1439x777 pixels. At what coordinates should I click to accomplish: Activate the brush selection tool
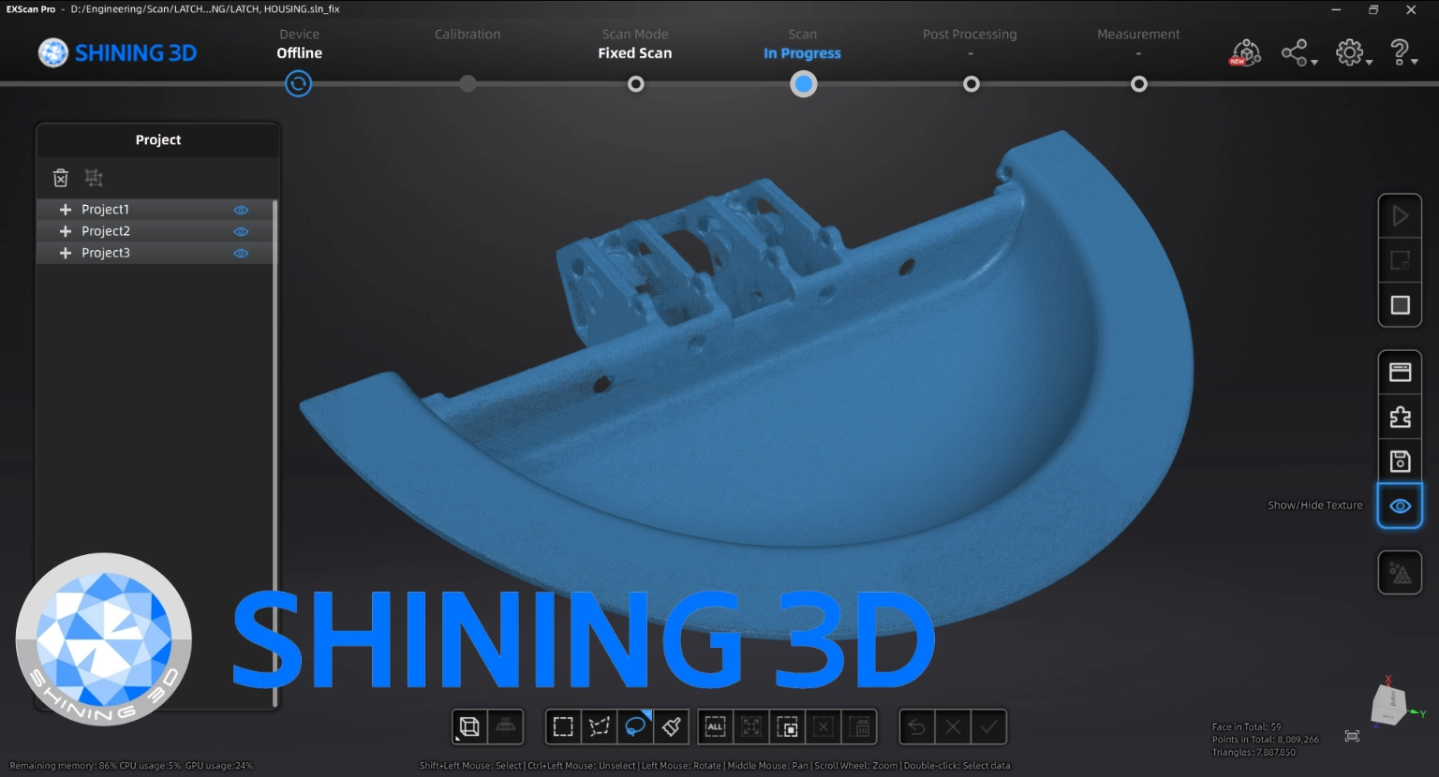[671, 726]
